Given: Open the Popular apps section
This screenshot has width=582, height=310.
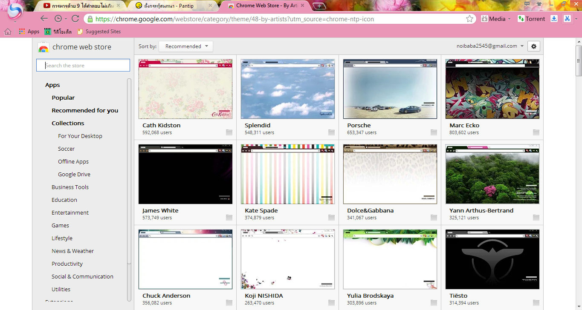Looking at the screenshot, I should tap(63, 98).
